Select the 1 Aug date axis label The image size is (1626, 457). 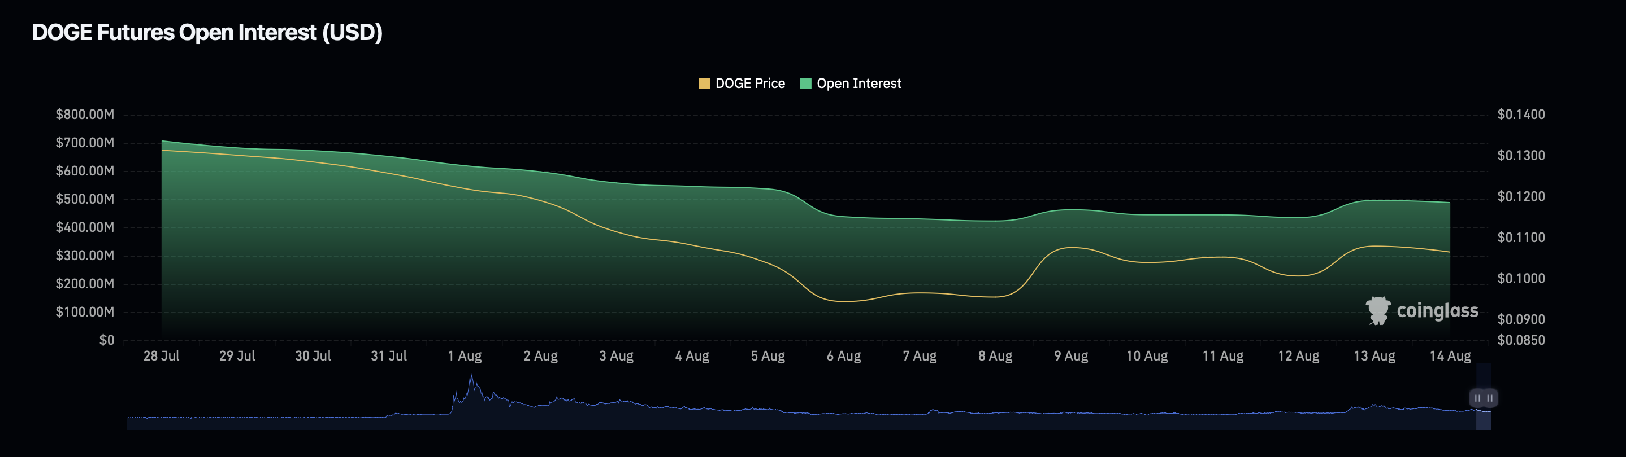[465, 355]
